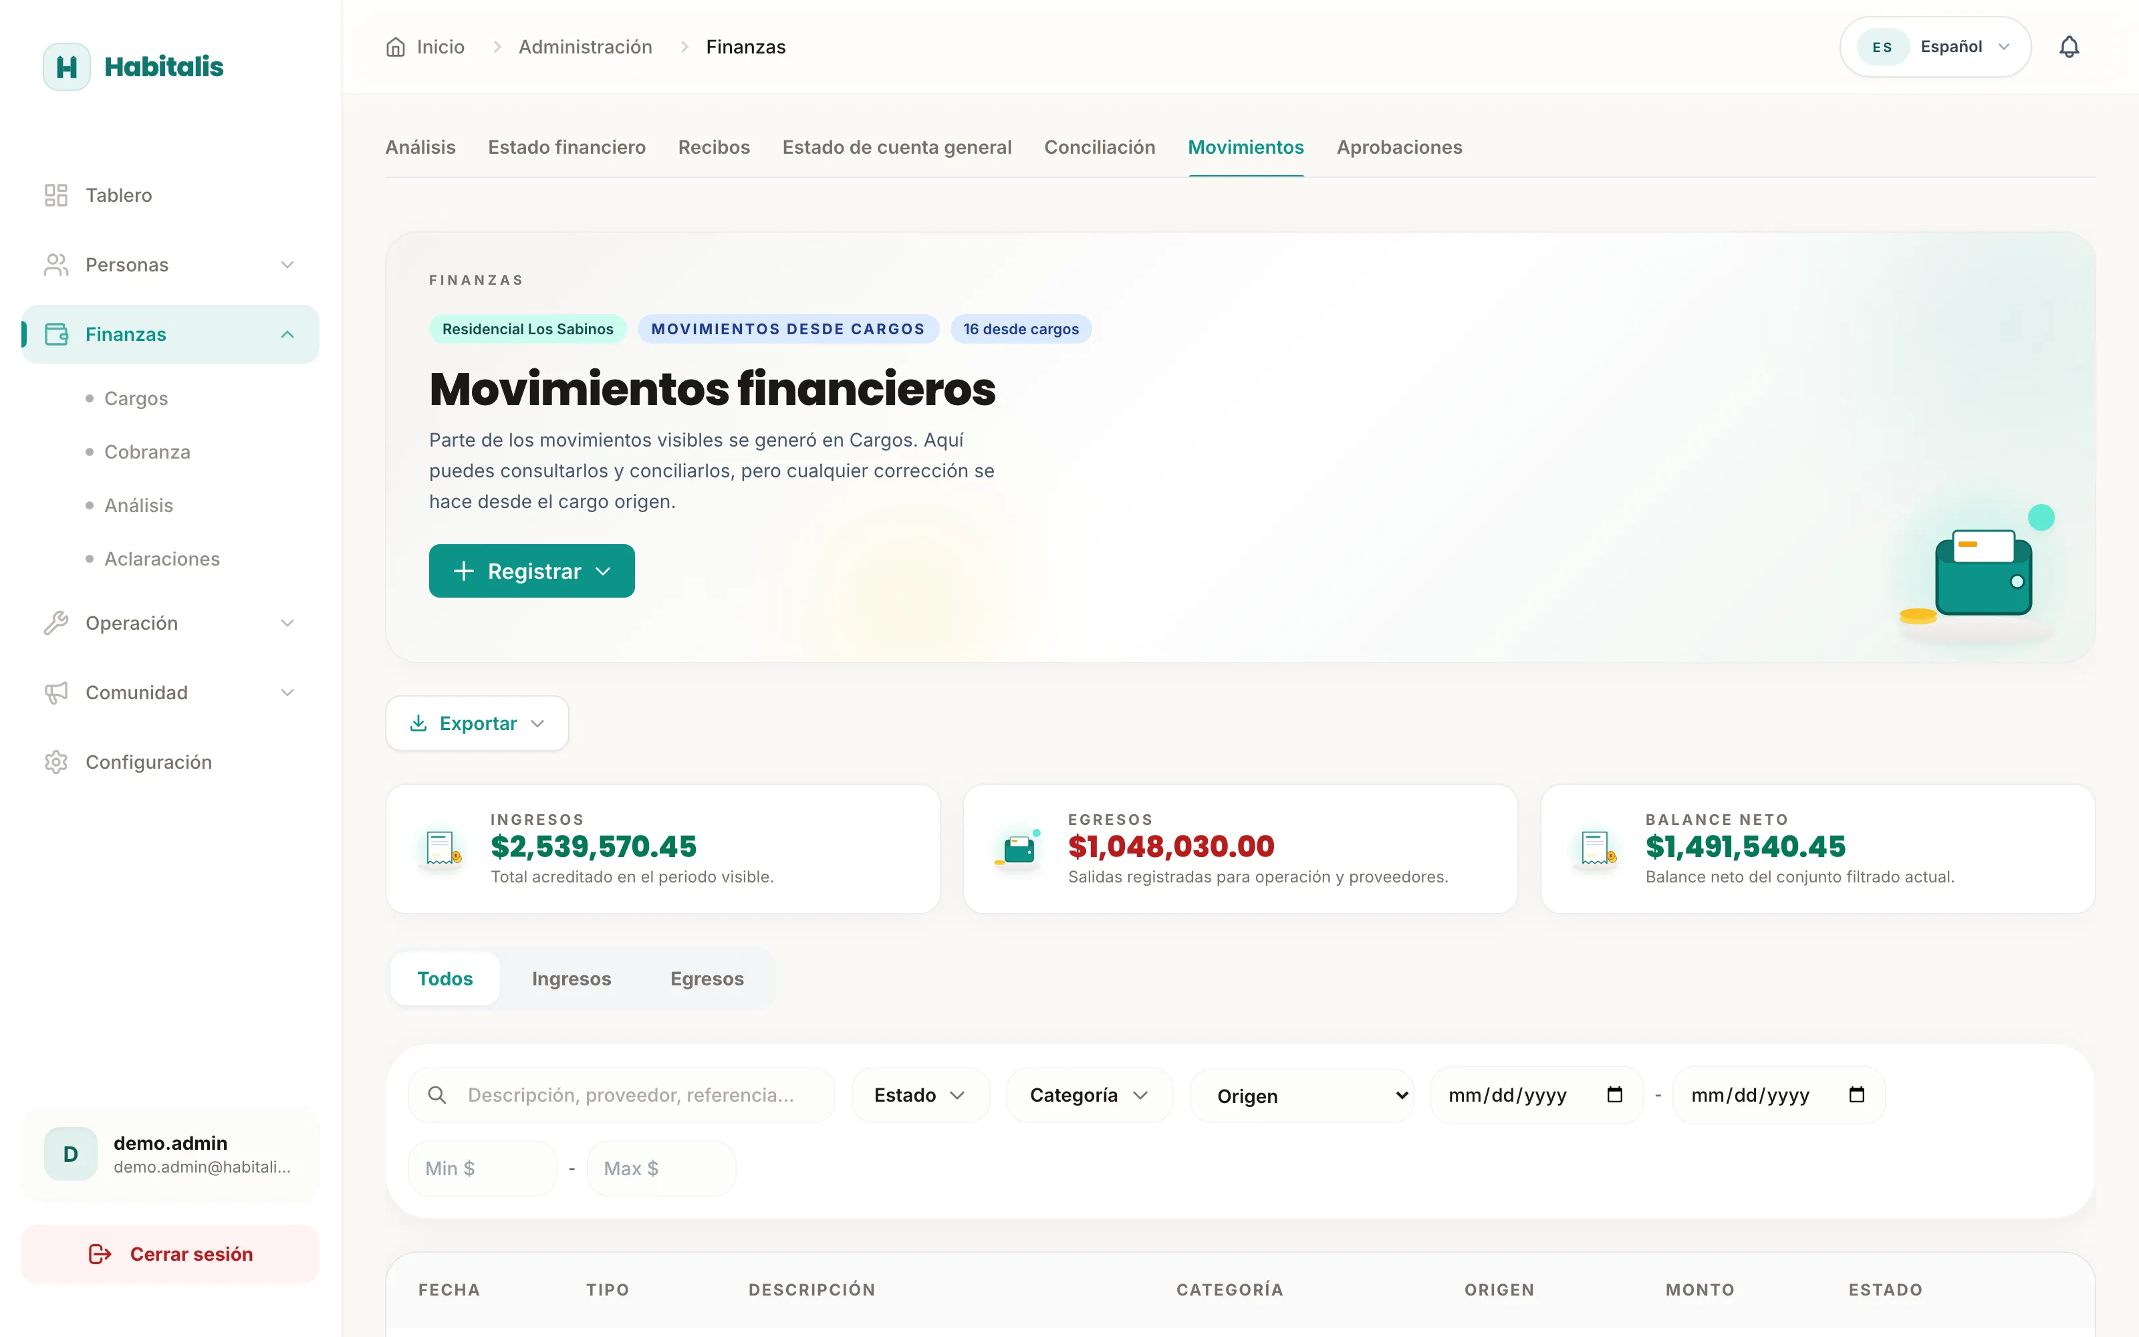Click the Ingresos receipt icon
This screenshot has width=2139, height=1337.
click(442, 849)
